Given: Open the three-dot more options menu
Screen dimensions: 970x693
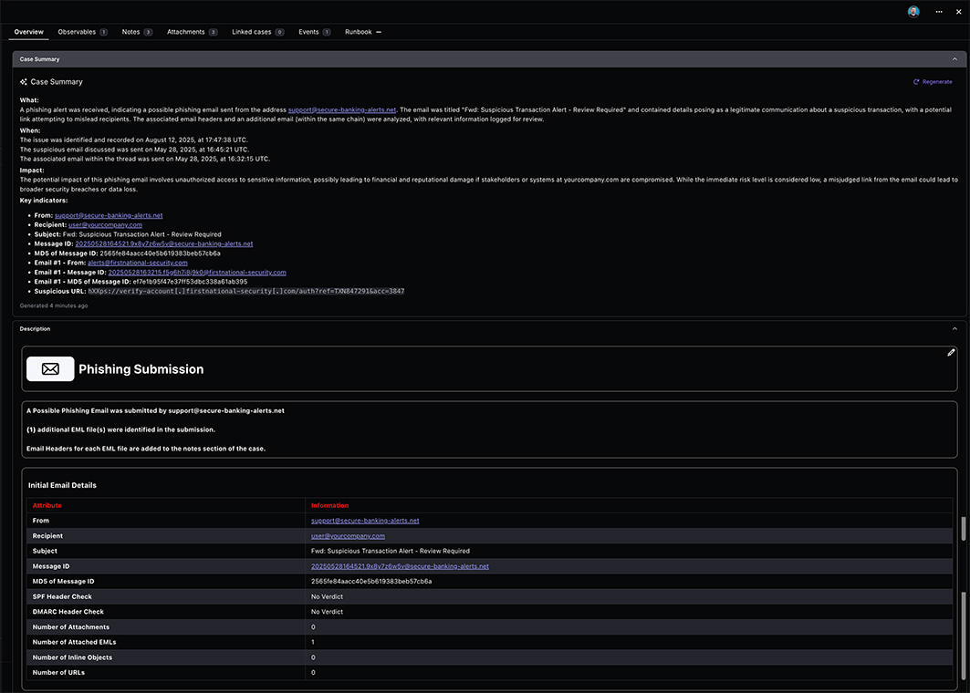Looking at the screenshot, I should (938, 12).
